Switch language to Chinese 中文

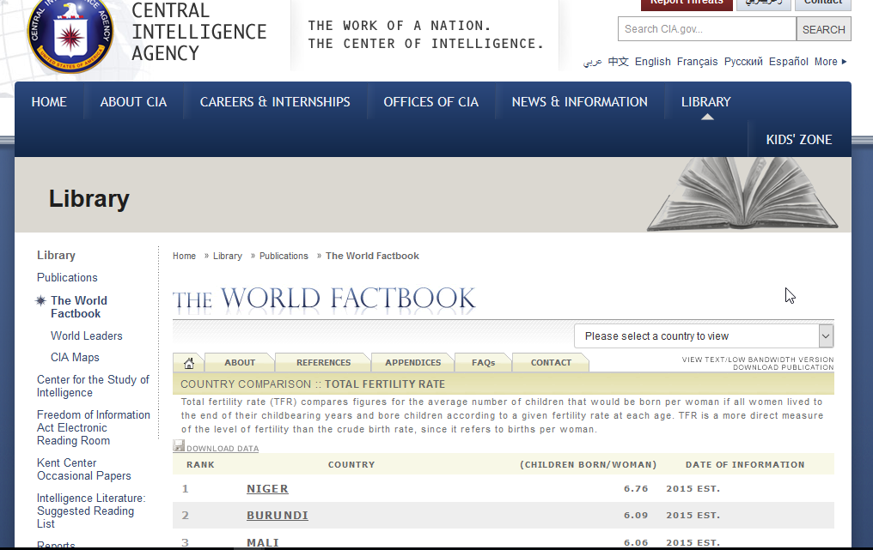point(618,62)
